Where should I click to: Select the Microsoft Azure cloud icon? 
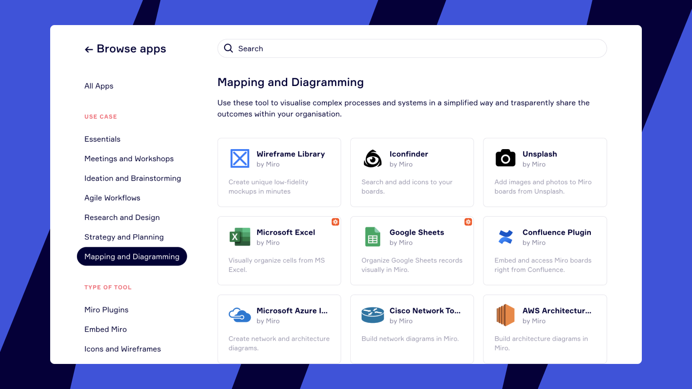[240, 315]
